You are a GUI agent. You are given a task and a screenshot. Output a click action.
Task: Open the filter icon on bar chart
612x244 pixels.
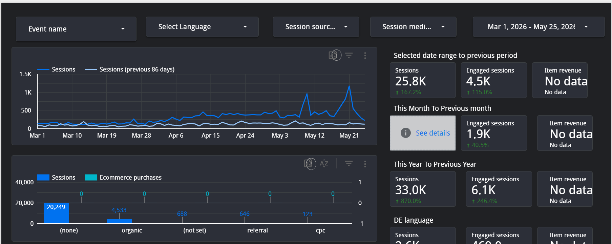tap(349, 163)
